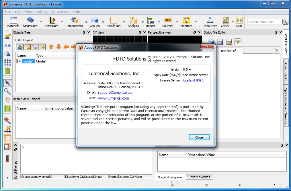The height and width of the screenshot is (191, 291).
Task: Expand the Attributes dropdown arrow
Action: point(62,22)
